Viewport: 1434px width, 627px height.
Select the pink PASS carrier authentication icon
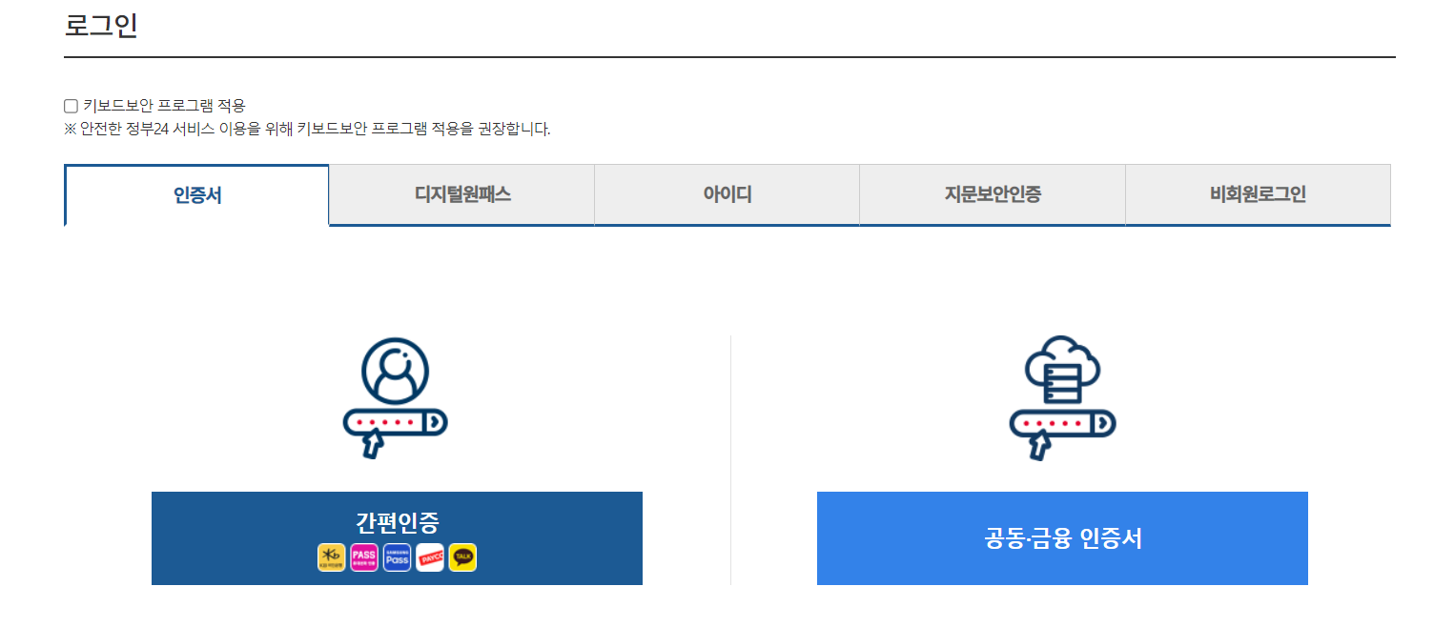364,557
